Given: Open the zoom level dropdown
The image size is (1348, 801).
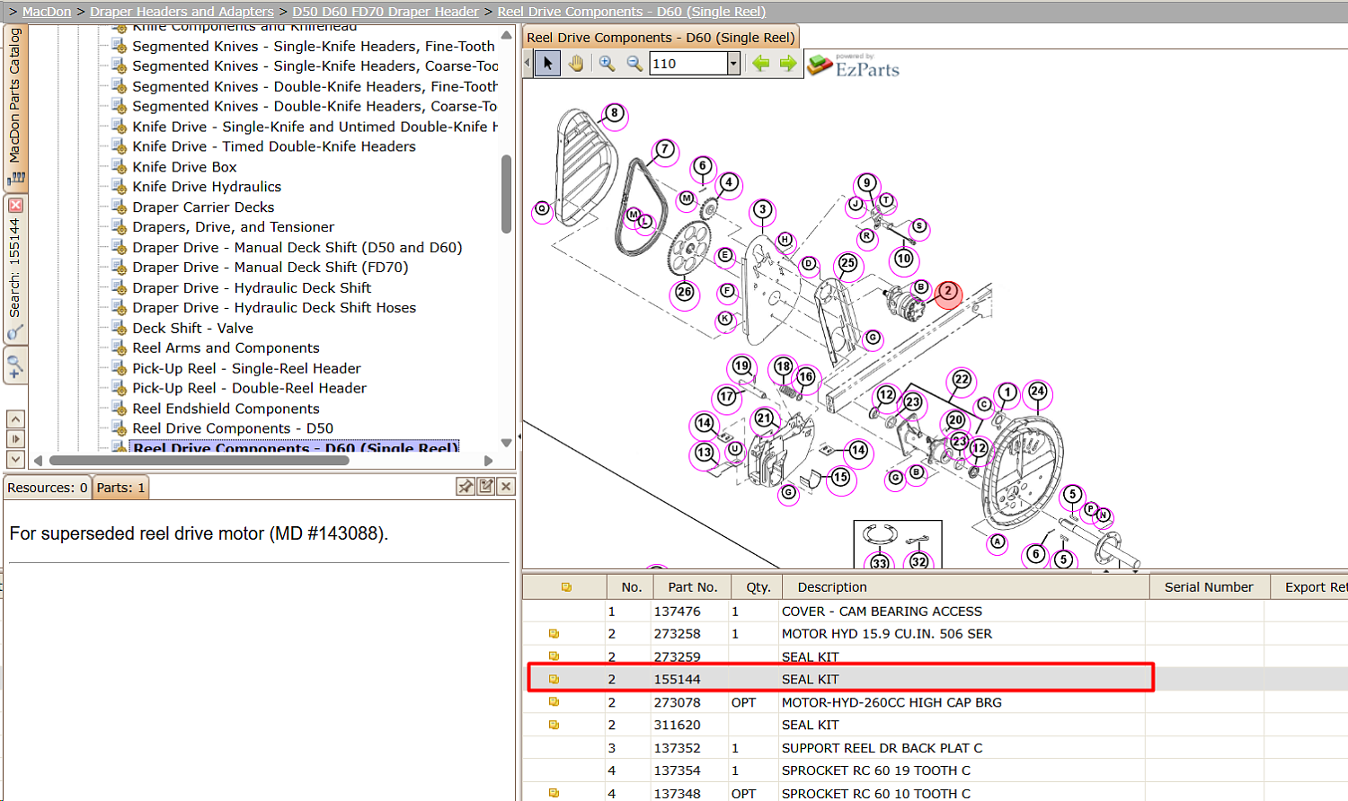Looking at the screenshot, I should (x=733, y=64).
